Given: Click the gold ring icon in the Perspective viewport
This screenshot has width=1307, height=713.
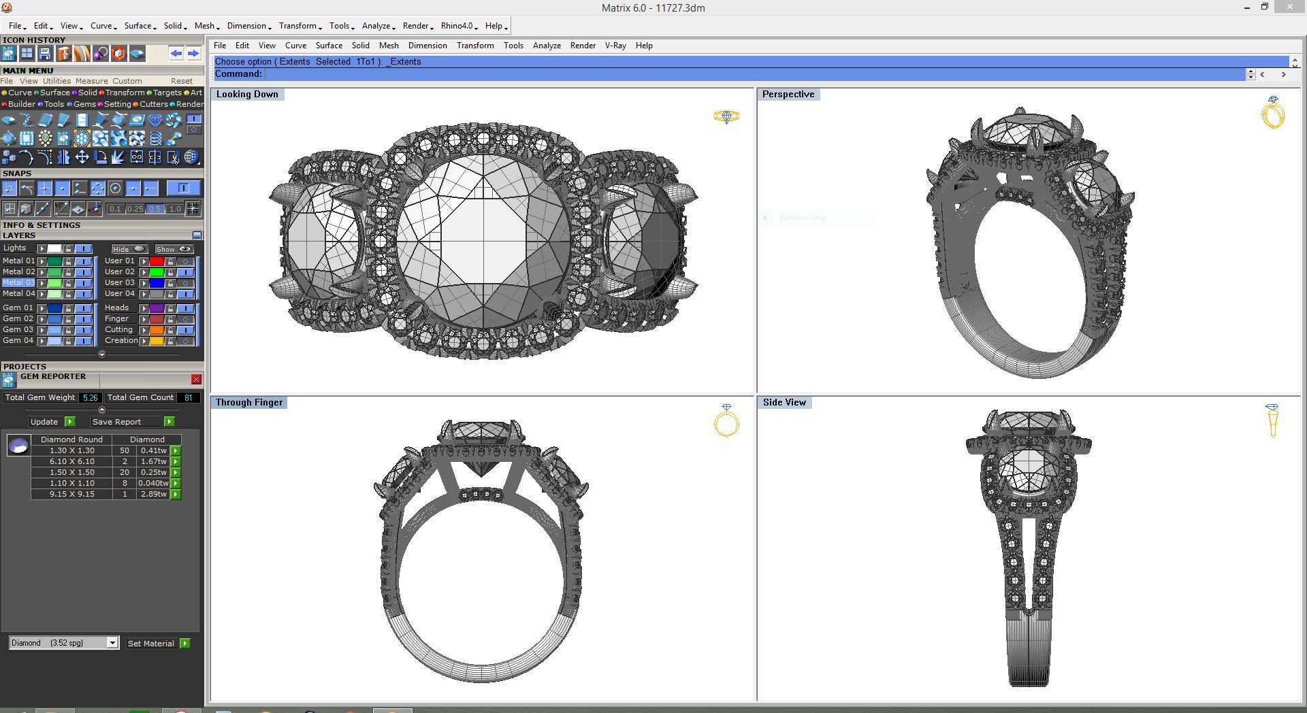Looking at the screenshot, I should 1272,114.
